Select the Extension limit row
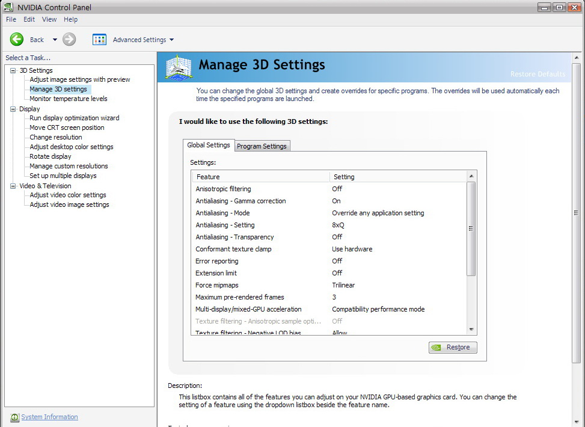585x427 pixels. [329, 273]
